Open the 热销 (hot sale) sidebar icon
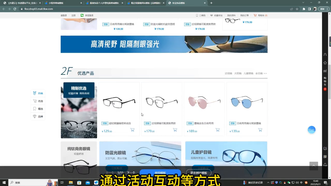 tap(38, 93)
